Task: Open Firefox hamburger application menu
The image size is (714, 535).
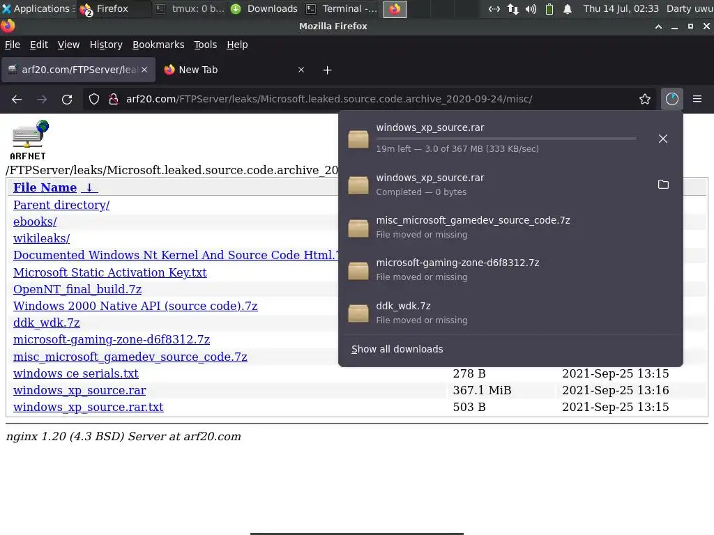Action: (697, 99)
